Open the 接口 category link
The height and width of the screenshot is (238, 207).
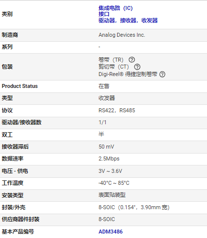click(x=104, y=14)
